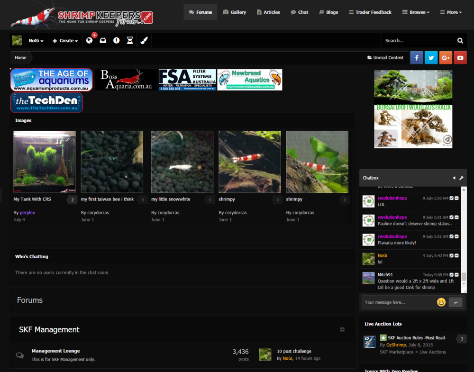This screenshot has width=474, height=372.
Task: Open the reports exclamation icon
Action: [117, 40]
